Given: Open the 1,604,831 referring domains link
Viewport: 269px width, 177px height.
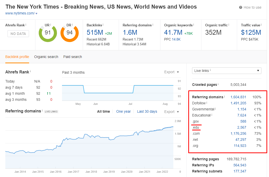Looking at the screenshot, I should pos(238,97).
